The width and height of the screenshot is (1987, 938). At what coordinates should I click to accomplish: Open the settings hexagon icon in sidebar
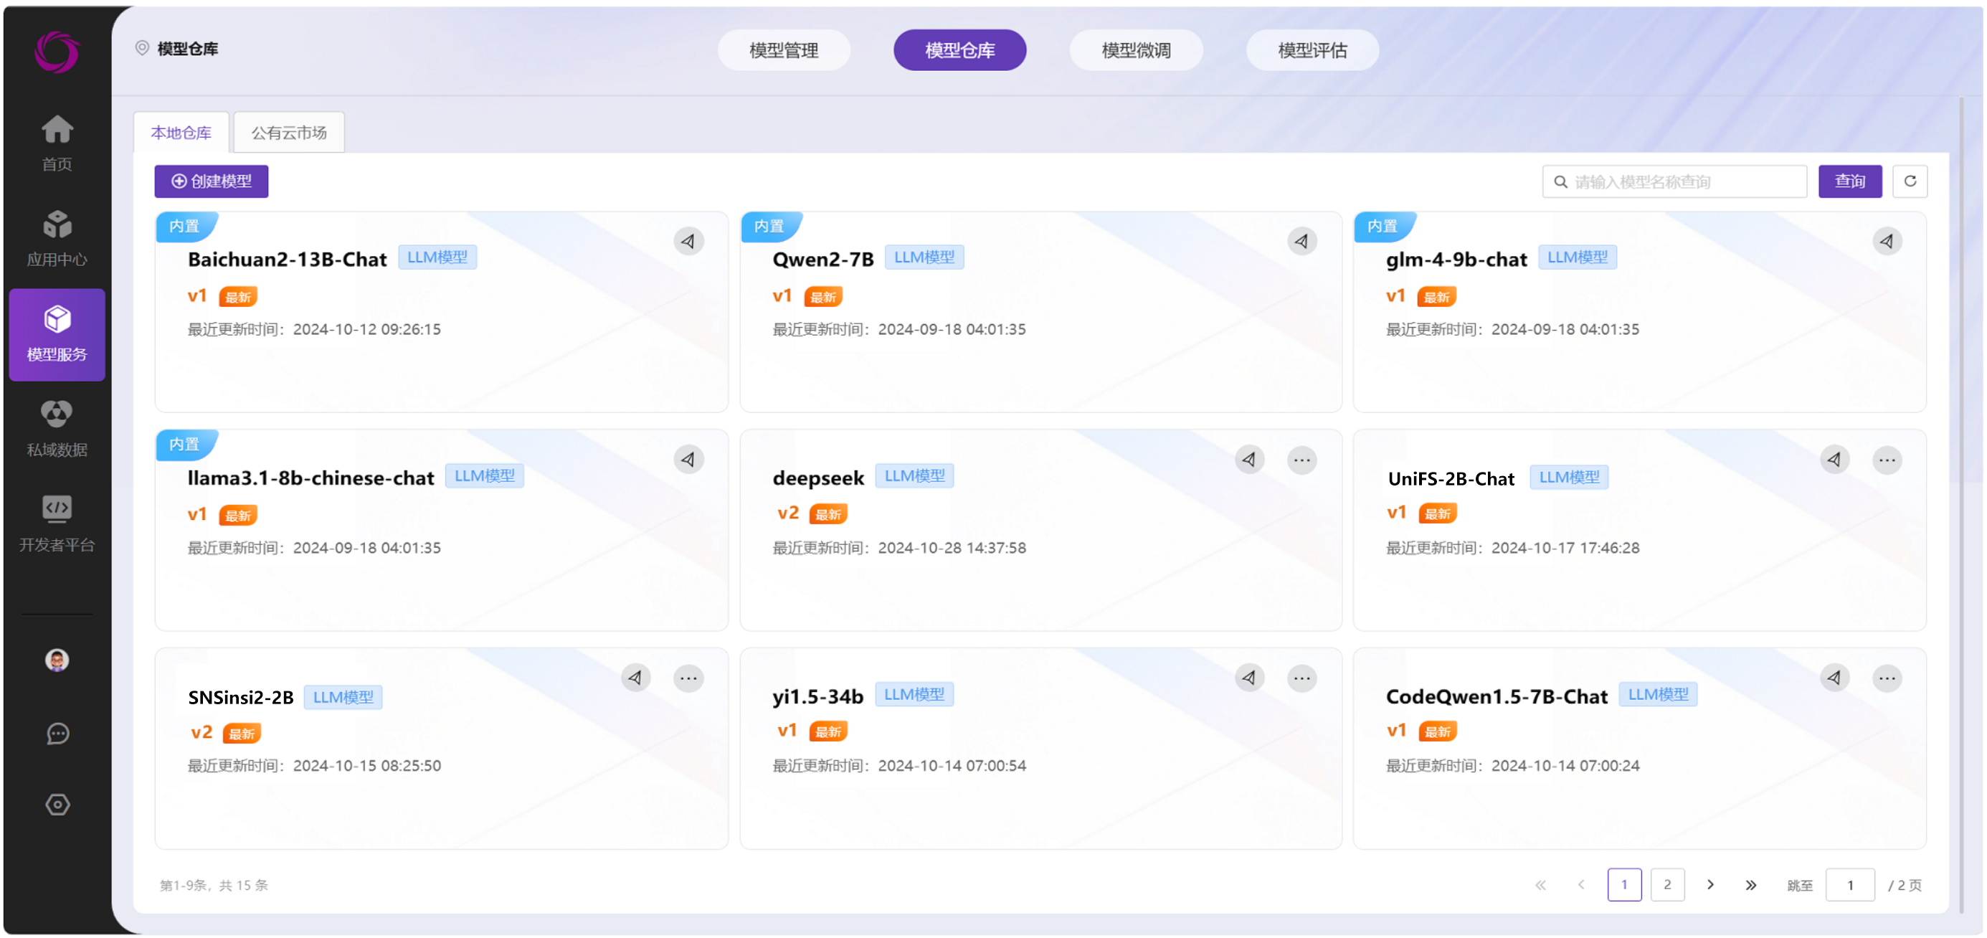(57, 805)
